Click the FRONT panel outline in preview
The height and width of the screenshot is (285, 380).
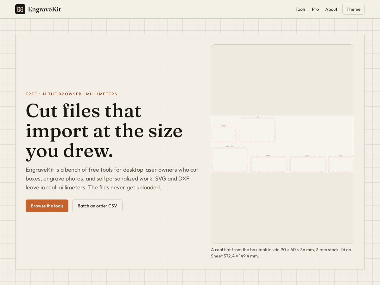[x=269, y=164]
